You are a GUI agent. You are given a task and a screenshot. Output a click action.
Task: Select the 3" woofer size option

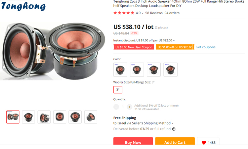[118, 90]
